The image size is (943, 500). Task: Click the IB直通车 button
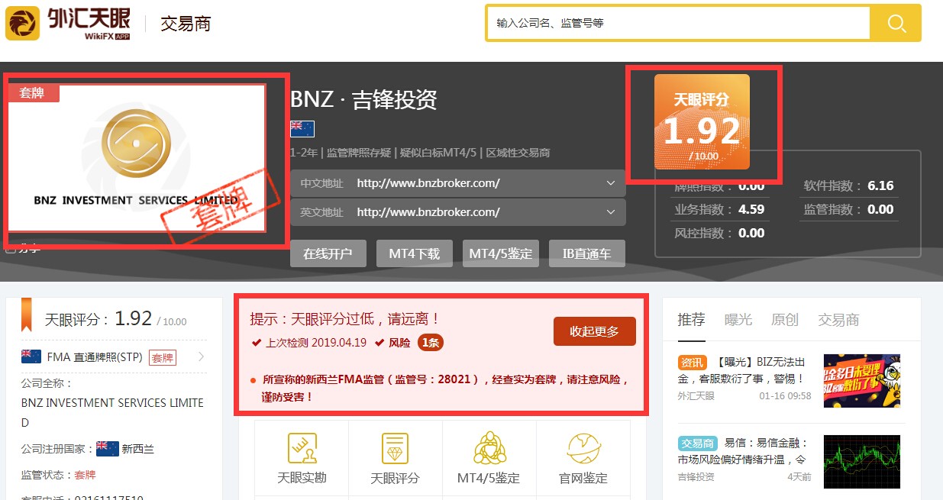[x=587, y=253]
